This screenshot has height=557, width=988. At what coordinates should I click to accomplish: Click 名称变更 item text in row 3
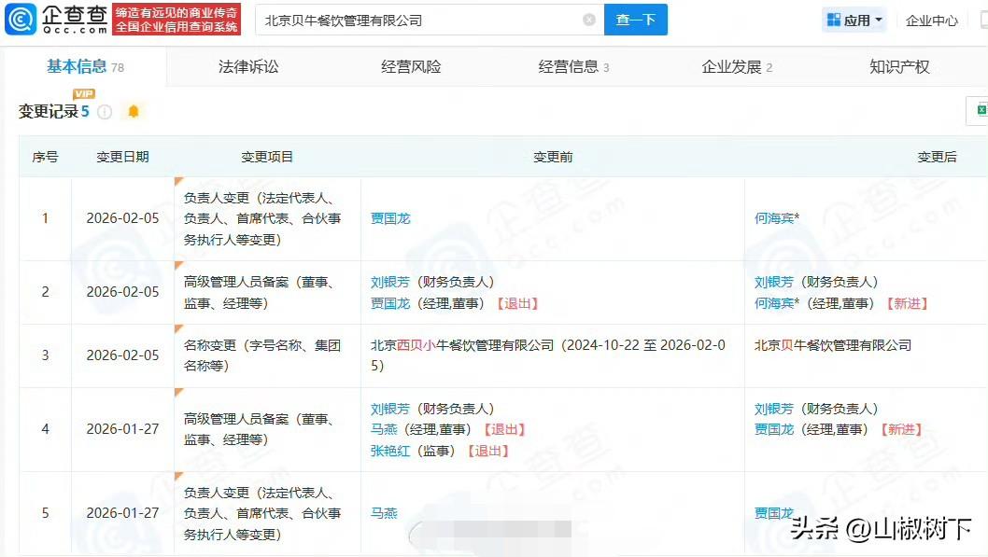tap(262, 355)
